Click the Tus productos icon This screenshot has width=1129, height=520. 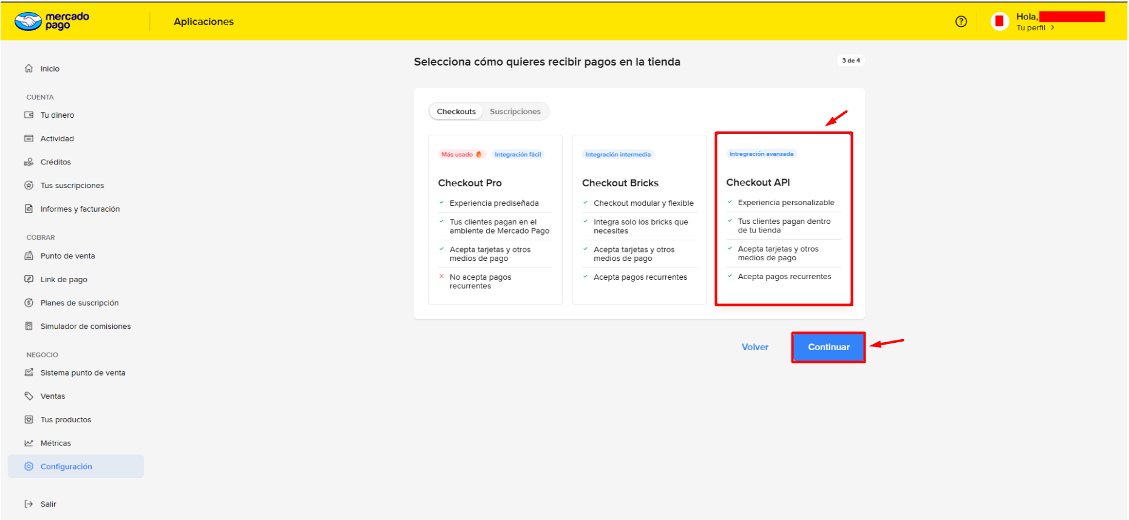[29, 420]
